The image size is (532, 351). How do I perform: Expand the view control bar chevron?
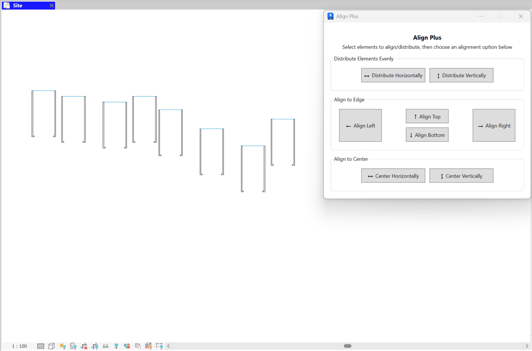pyautogui.click(x=168, y=346)
